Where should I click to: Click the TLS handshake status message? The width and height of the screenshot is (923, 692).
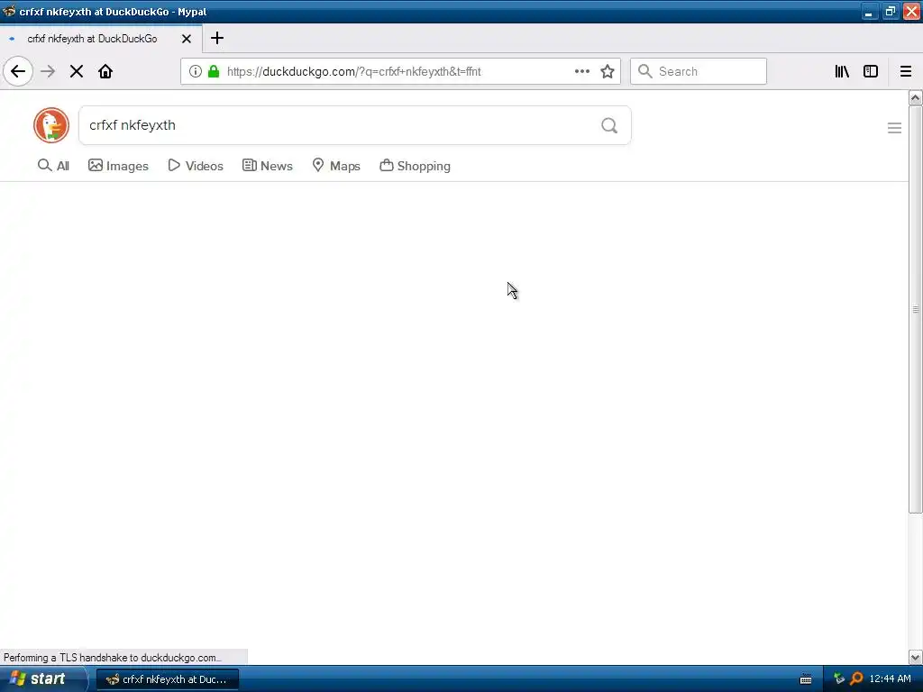(113, 658)
